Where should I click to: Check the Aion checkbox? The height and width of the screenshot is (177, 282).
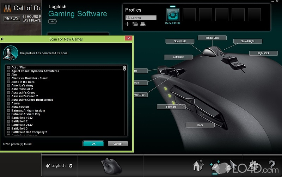8,75
